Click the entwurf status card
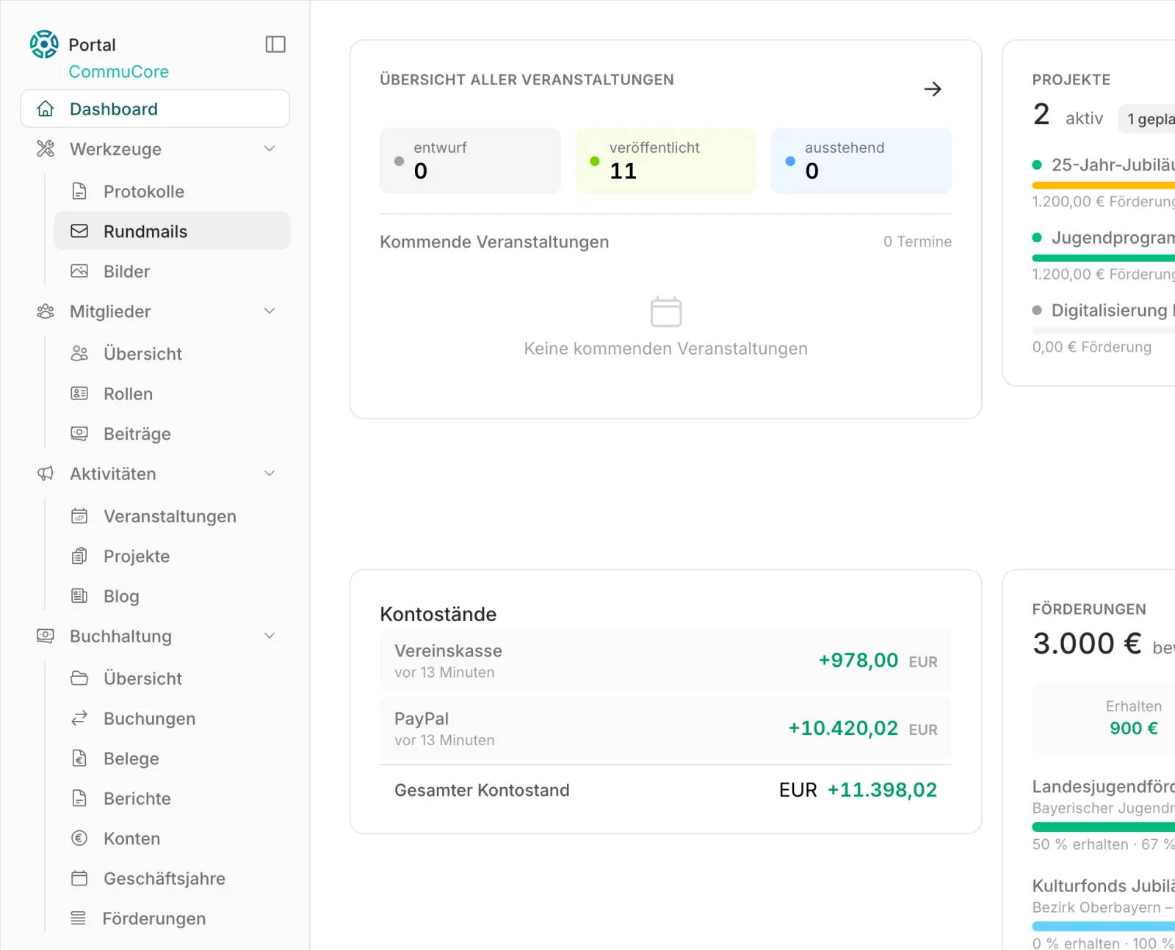The width and height of the screenshot is (1175, 950). pyautogui.click(x=470, y=161)
